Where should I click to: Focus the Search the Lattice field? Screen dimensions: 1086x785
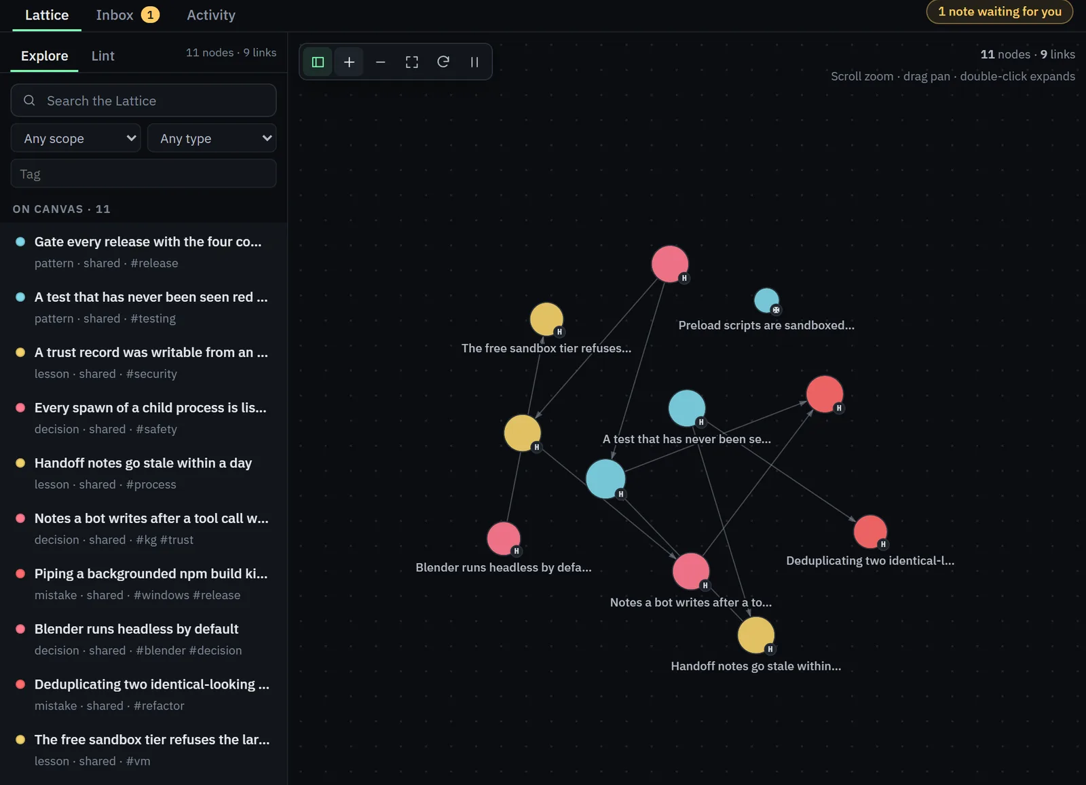pos(143,100)
